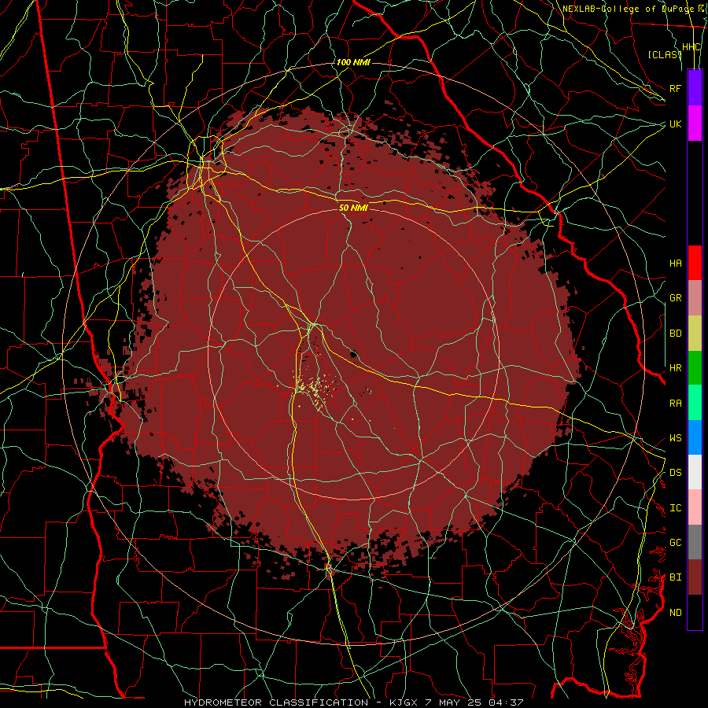
Task: Click the HYDROMETEOR CLASSIFICATION title text
Action: (x=276, y=702)
